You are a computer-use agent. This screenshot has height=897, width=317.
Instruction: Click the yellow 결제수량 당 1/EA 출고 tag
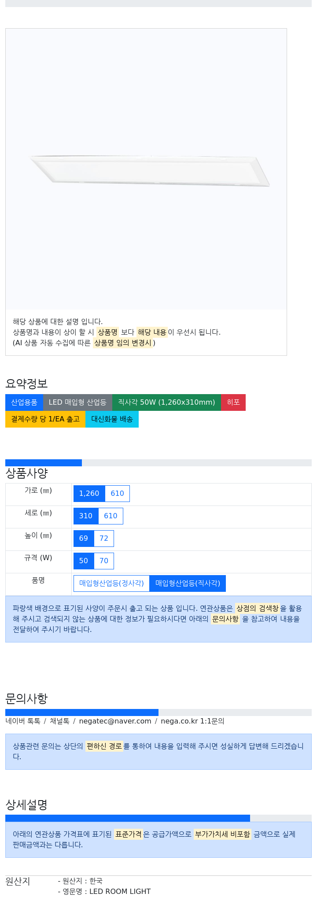tap(45, 419)
